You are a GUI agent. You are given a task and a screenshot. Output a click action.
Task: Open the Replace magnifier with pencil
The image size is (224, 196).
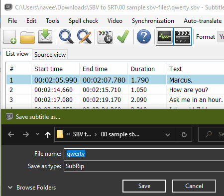tap(85, 36)
